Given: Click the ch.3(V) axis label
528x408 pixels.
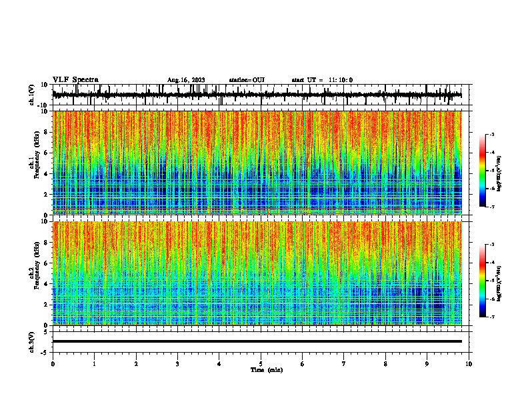Looking at the screenshot, I should [x=32, y=342].
